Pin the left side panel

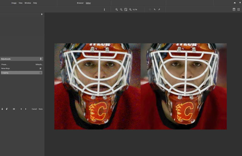(x=42, y=14)
